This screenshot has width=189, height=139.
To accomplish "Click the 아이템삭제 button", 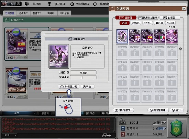I will click(158, 110).
